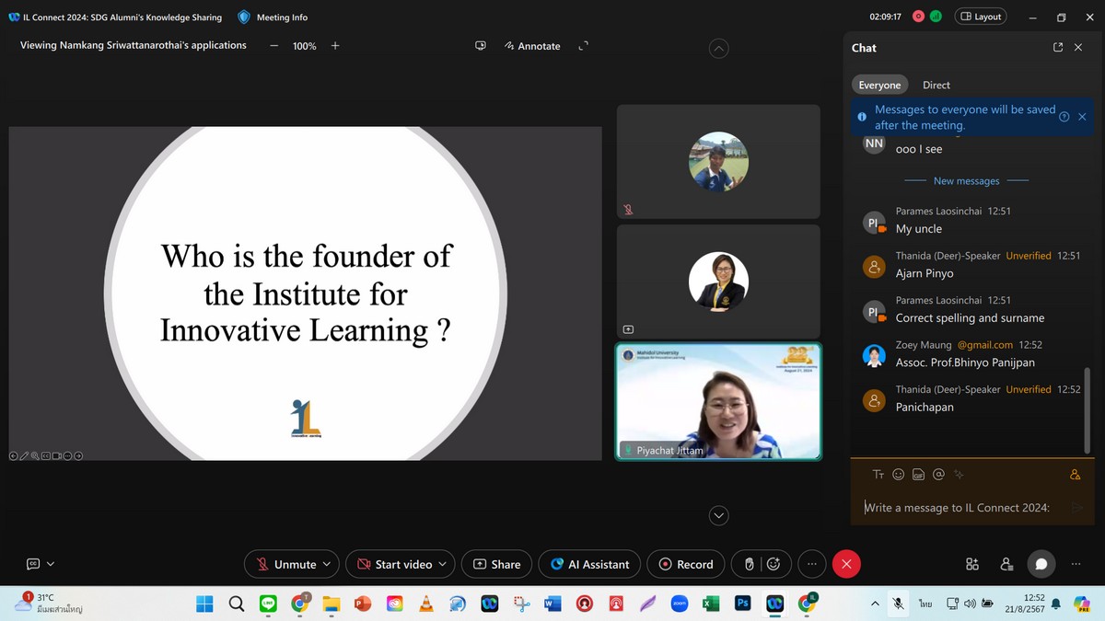The image size is (1105, 621).
Task: Click the @ mention icon in chat
Action: [938, 475]
